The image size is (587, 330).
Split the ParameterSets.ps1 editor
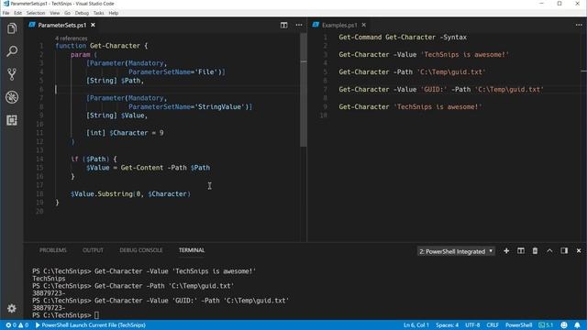(x=283, y=25)
